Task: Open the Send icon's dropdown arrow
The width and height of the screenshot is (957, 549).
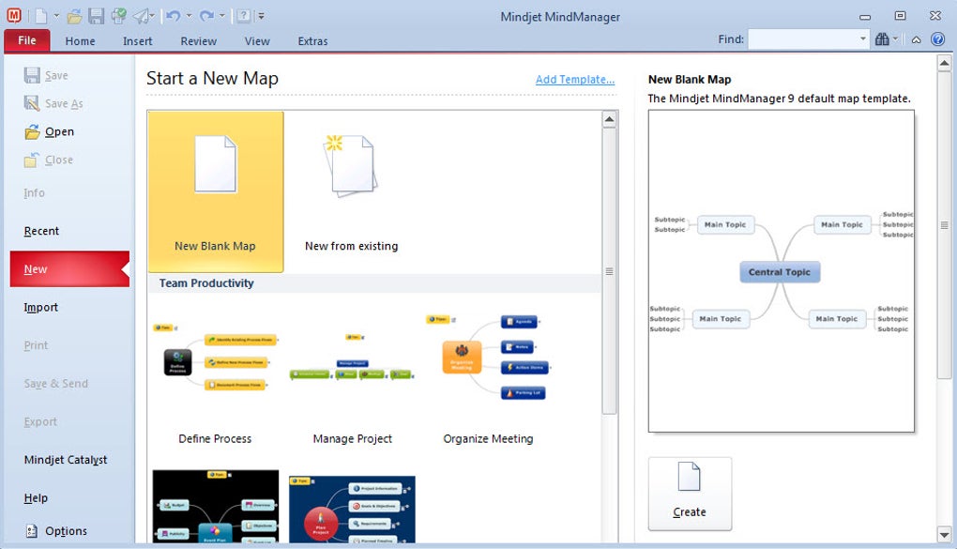Action: [152, 16]
